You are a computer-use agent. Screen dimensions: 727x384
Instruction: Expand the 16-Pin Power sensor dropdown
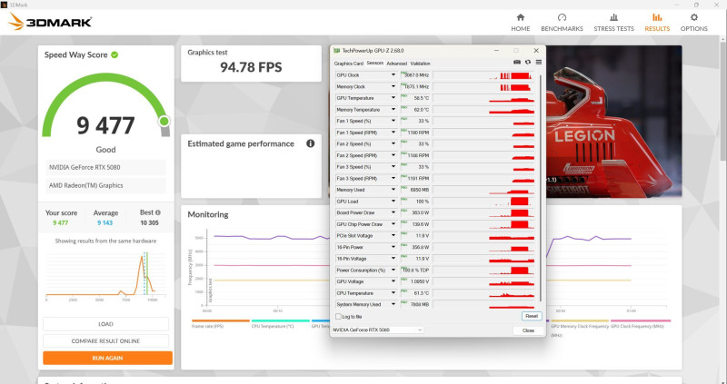(x=393, y=247)
